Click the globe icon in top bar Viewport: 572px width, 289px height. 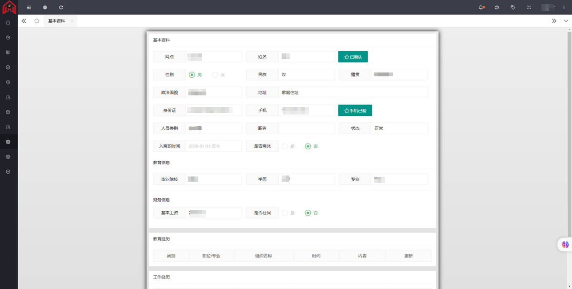(x=45, y=8)
